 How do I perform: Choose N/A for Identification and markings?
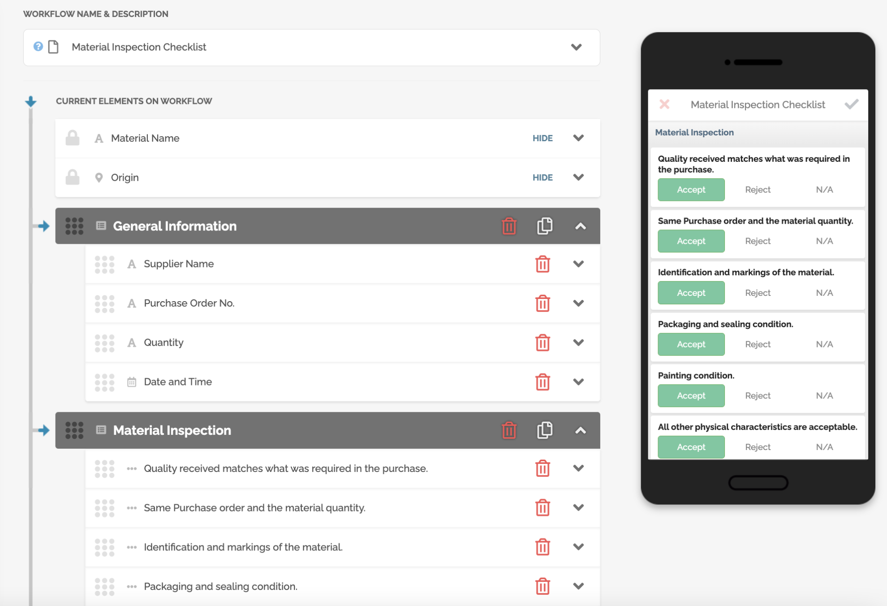coord(824,292)
